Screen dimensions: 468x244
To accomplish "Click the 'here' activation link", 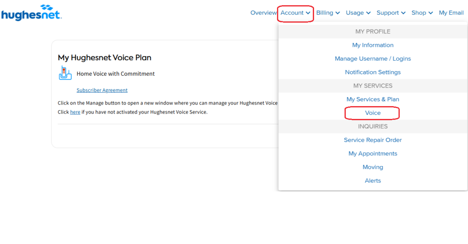I will point(75,112).
